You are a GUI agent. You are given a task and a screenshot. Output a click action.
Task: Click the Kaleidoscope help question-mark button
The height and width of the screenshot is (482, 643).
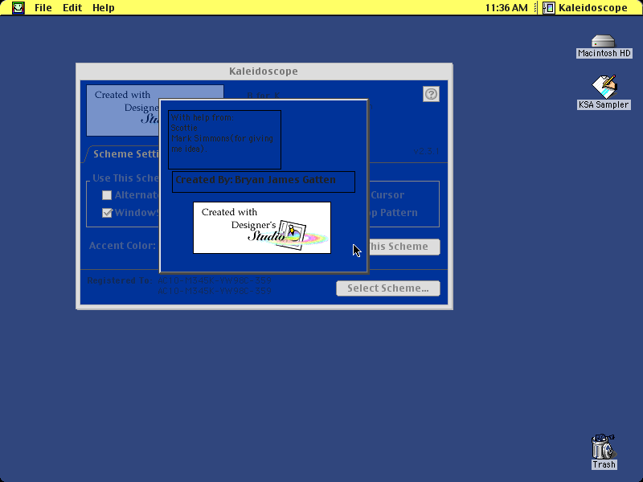[431, 94]
